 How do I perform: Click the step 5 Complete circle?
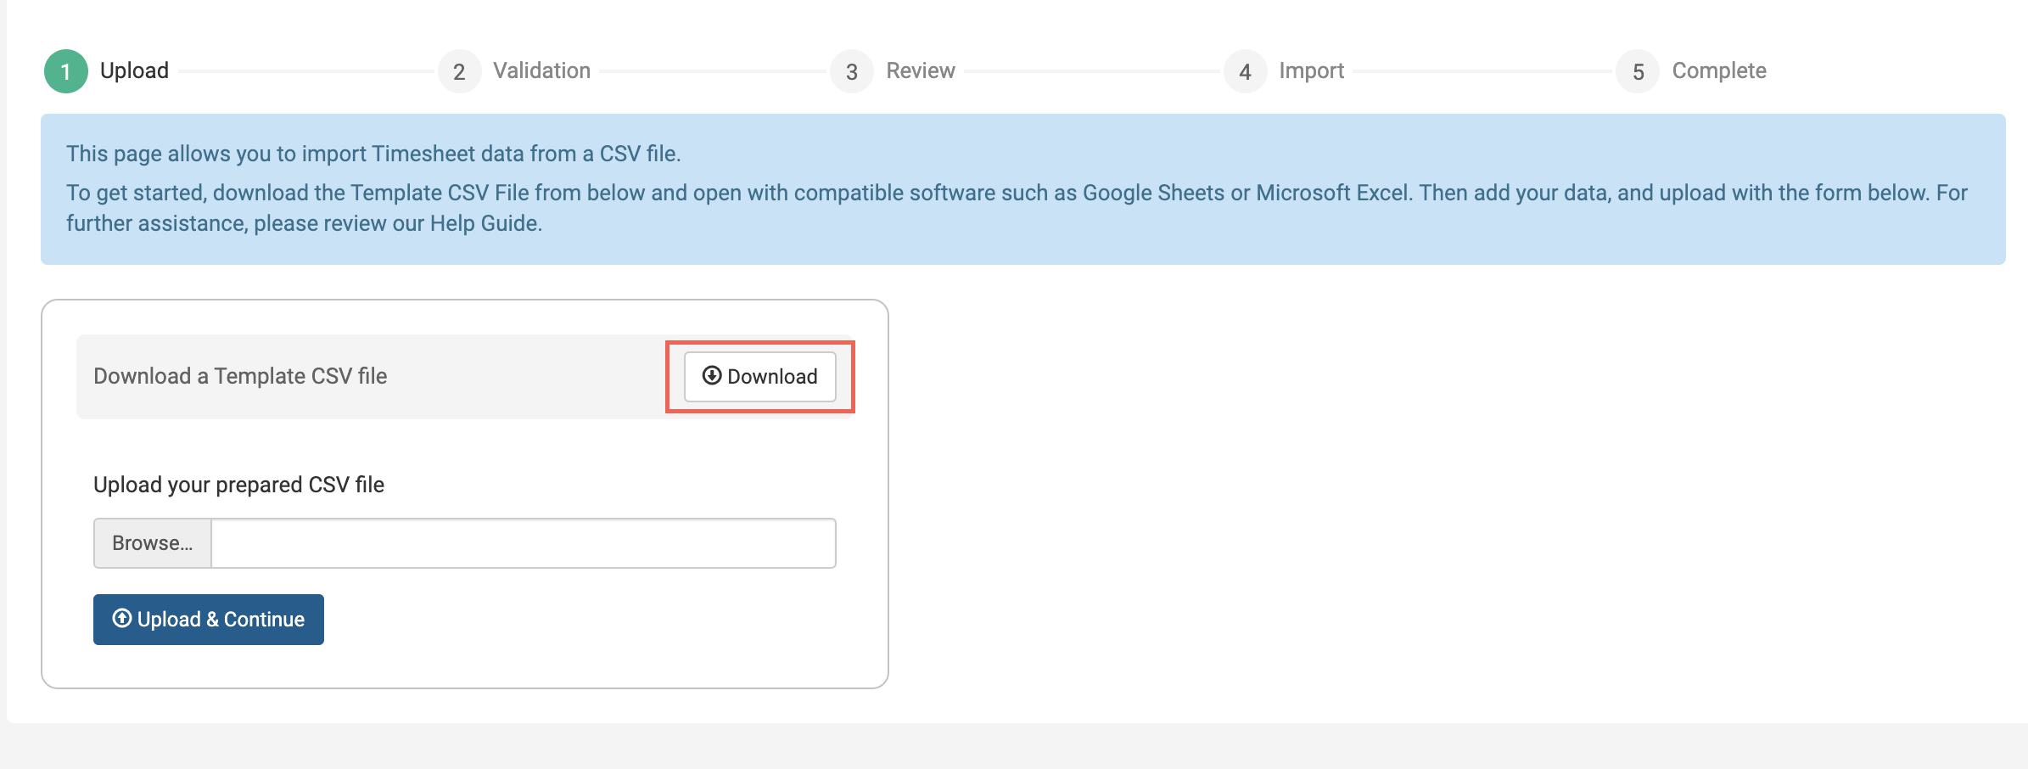[1638, 72]
